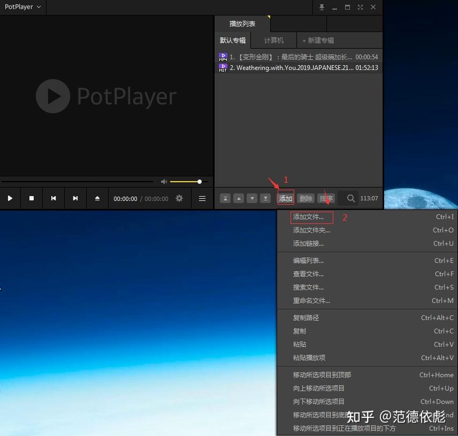Start playback with the Play button
This screenshot has height=436, width=458.
pyautogui.click(x=10, y=198)
